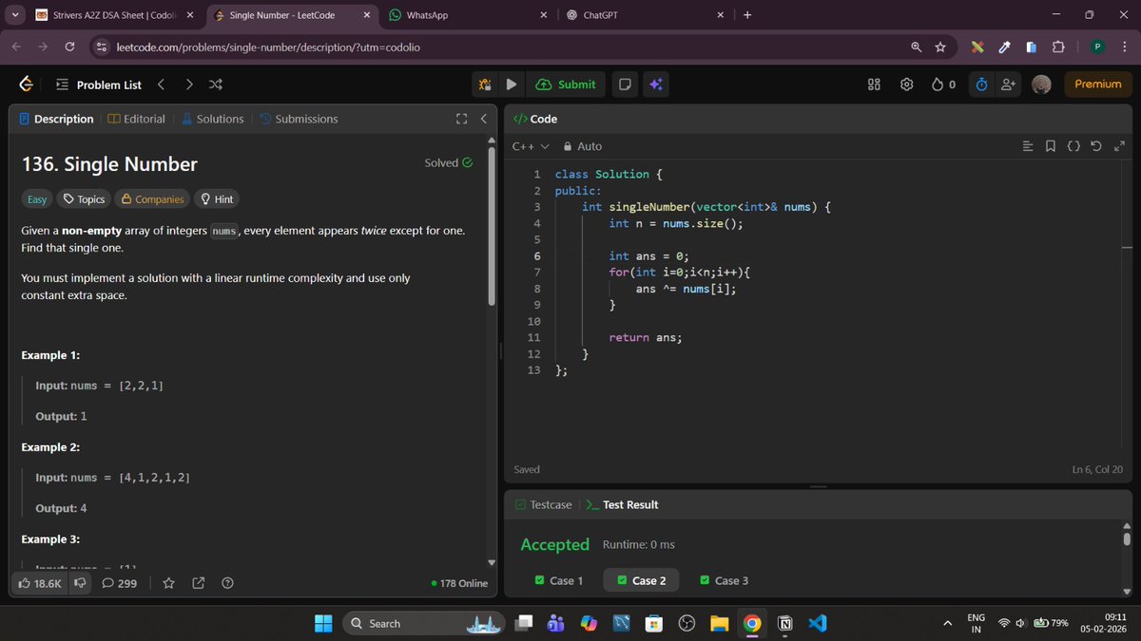Go to next problem arrow
Screen dimensions: 1141x641
coord(189,85)
